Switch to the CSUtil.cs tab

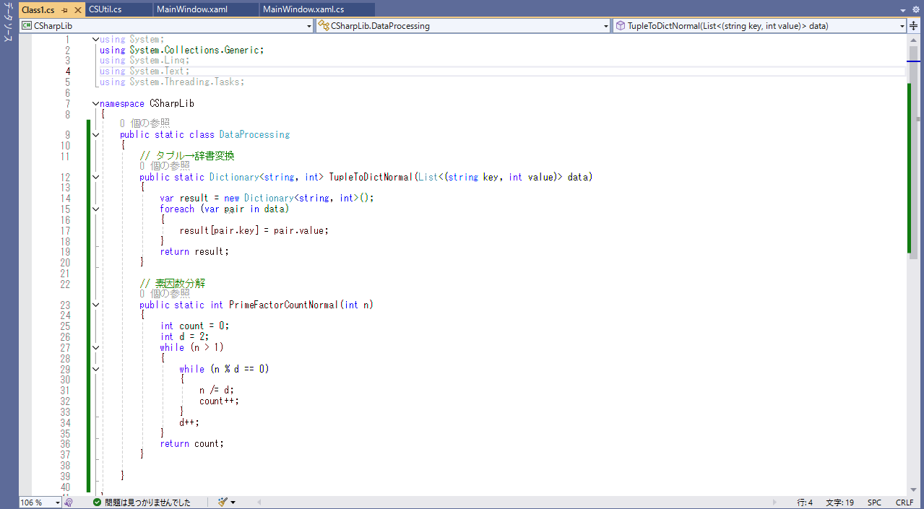click(105, 9)
